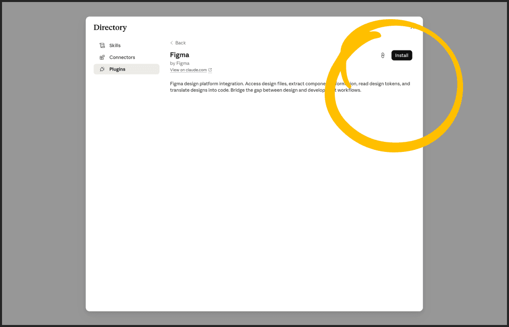
Task: Select the Plugins sidebar item
Action: (x=126, y=69)
